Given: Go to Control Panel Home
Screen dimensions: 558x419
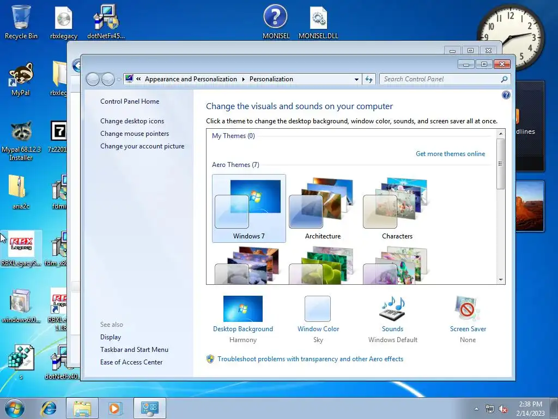Looking at the screenshot, I should 130,101.
